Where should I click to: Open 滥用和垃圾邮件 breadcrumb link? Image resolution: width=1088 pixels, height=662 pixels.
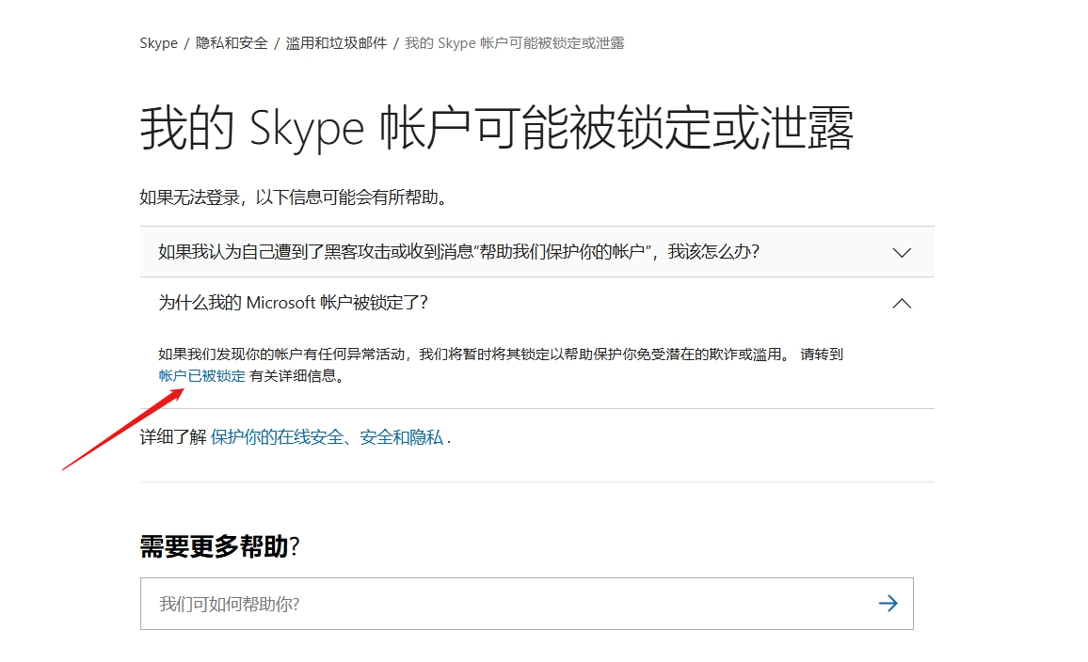(337, 43)
